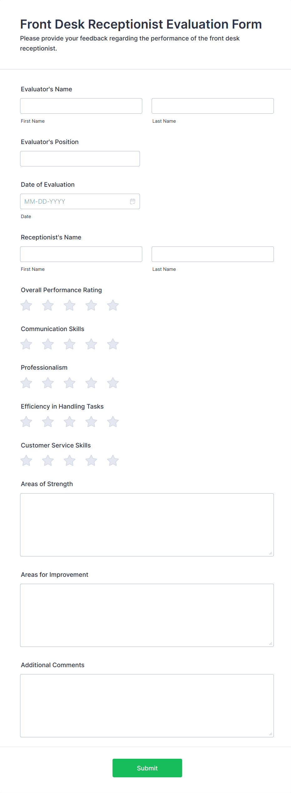Rate Customer Service Skills five stars
The width and height of the screenshot is (291, 793).
[113, 460]
